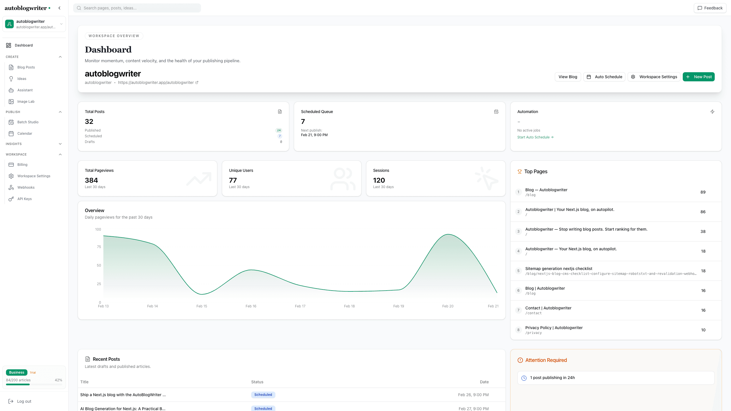Expand the Insights section in the sidebar
The image size is (731, 411).
point(60,144)
